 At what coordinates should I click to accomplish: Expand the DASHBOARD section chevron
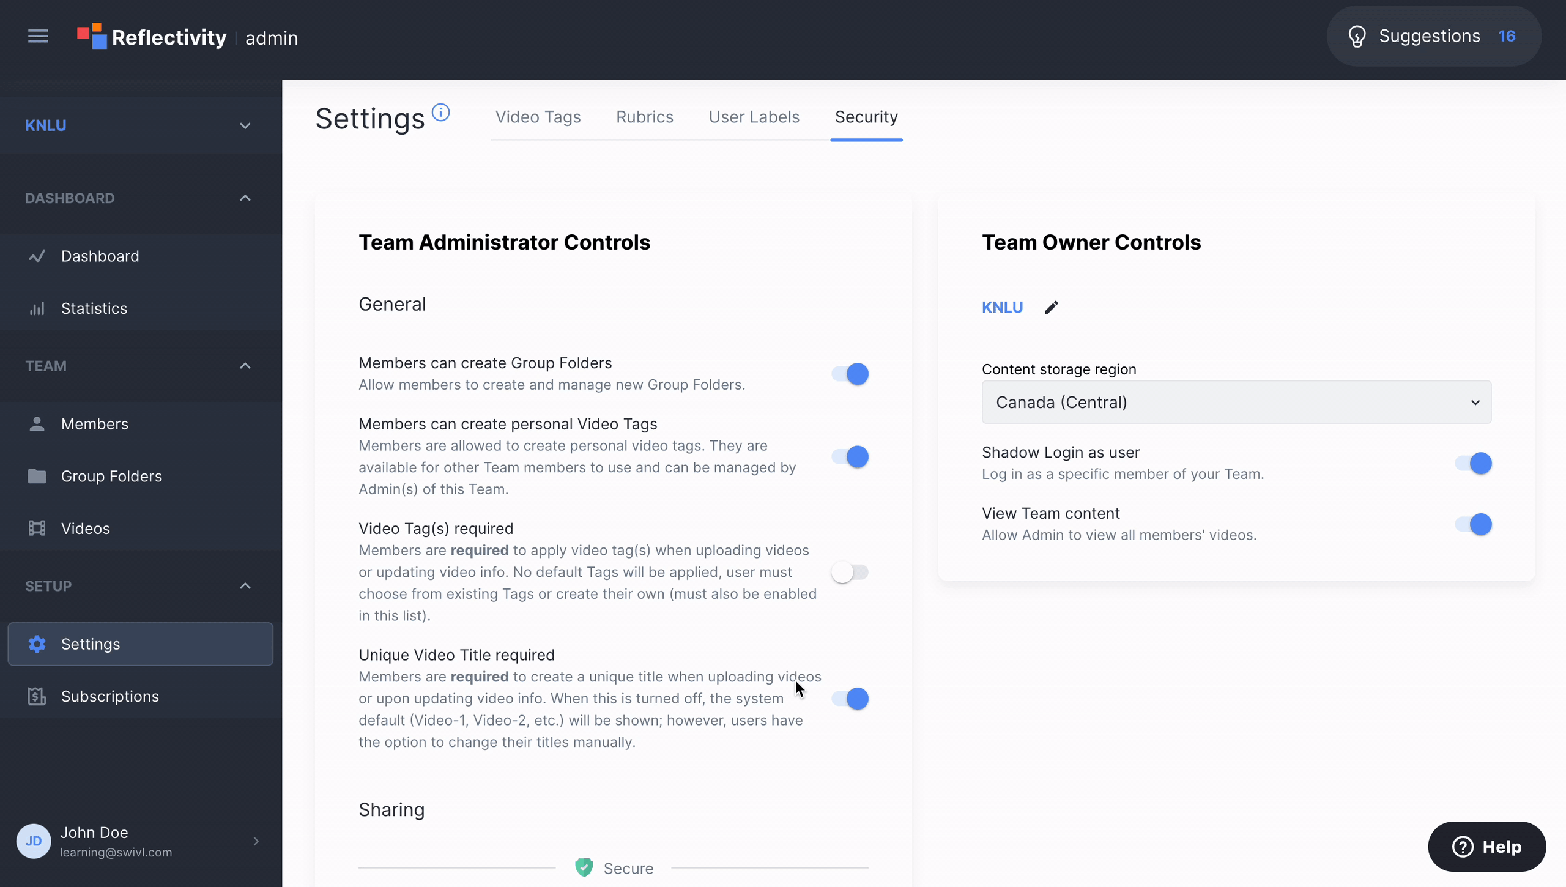tap(245, 198)
